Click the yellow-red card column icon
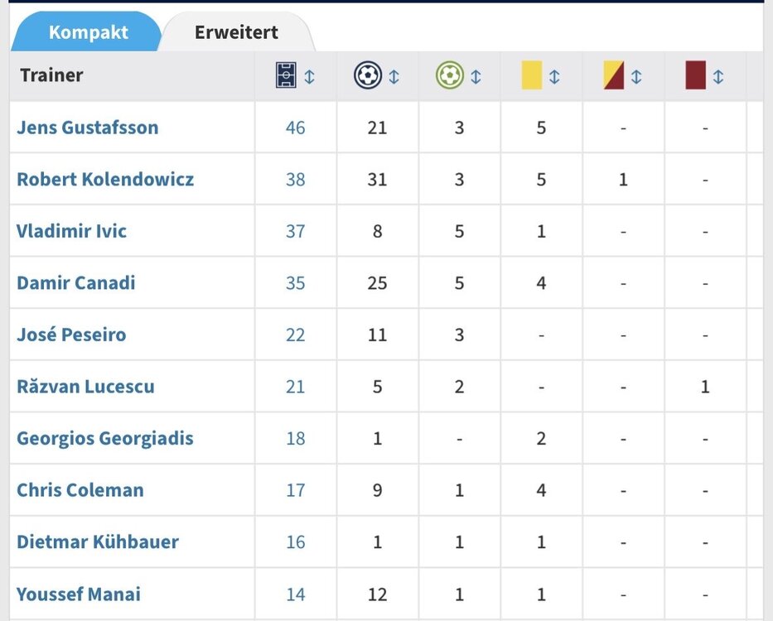This screenshot has height=621, width=773. [614, 75]
